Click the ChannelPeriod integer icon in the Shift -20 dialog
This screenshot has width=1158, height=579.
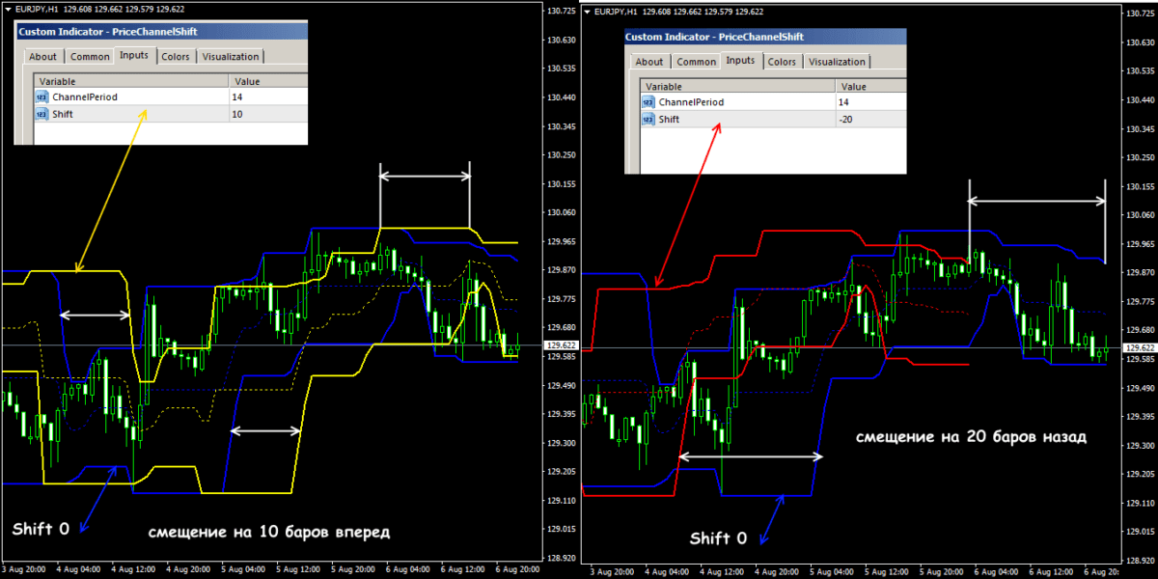(x=648, y=102)
